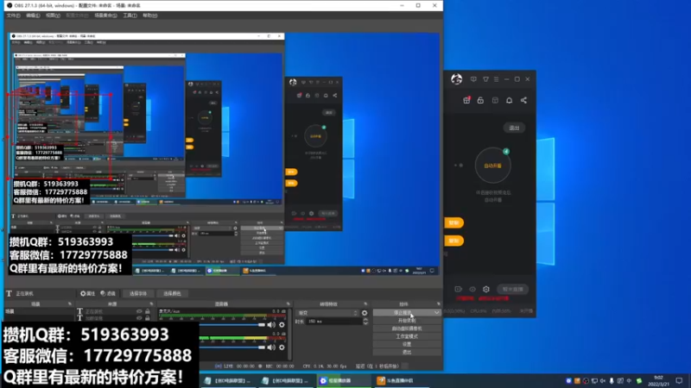The width and height of the screenshot is (691, 388).
Task: Open the message icon in the companion title bar
Action: coord(473,79)
